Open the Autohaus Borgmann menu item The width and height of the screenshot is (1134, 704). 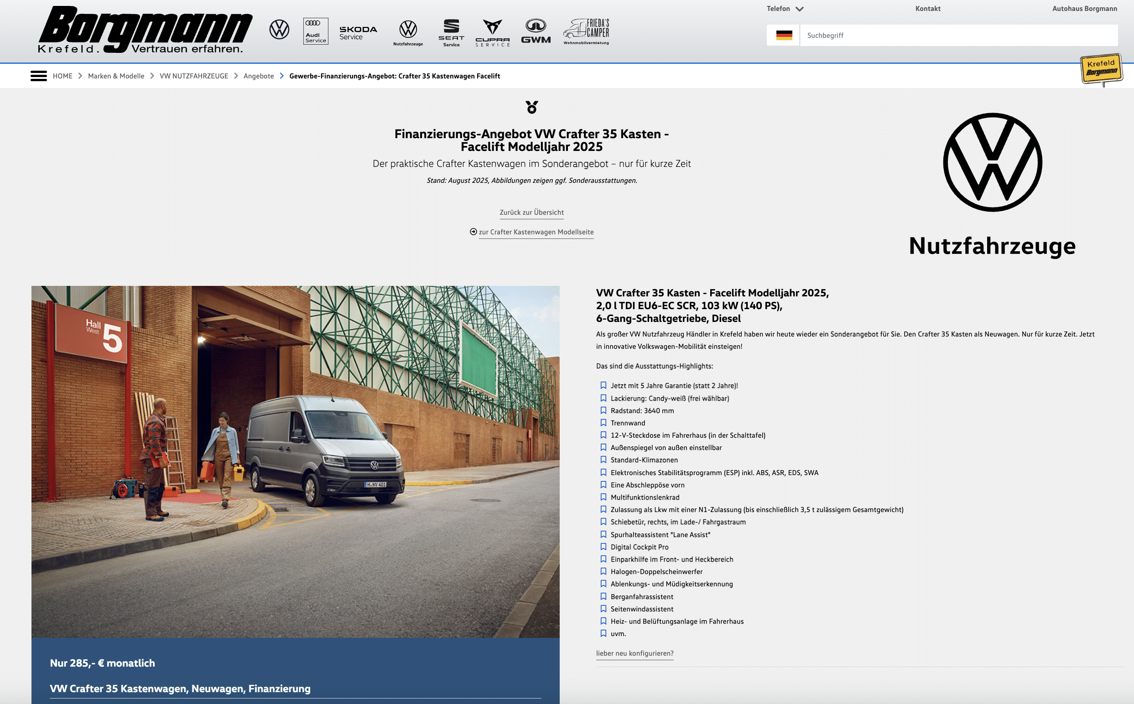coord(1085,9)
